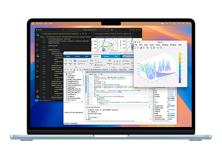
Task: Click the figure colorbar gradient
Action: 180,67
